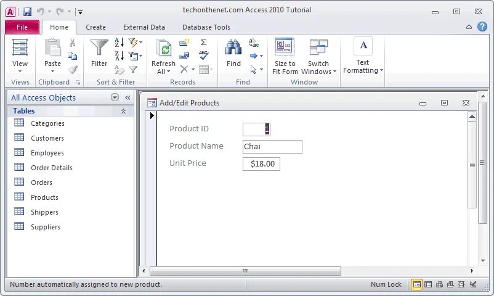Viewport: 494px width, 296px height.
Task: Switch to Form View in status bar
Action: click(x=416, y=285)
